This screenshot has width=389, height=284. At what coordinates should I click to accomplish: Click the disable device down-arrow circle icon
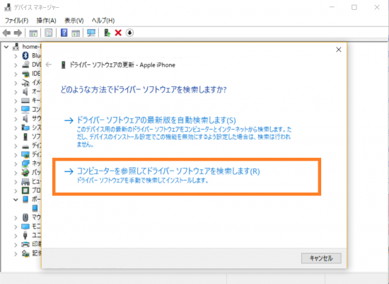[129, 33]
